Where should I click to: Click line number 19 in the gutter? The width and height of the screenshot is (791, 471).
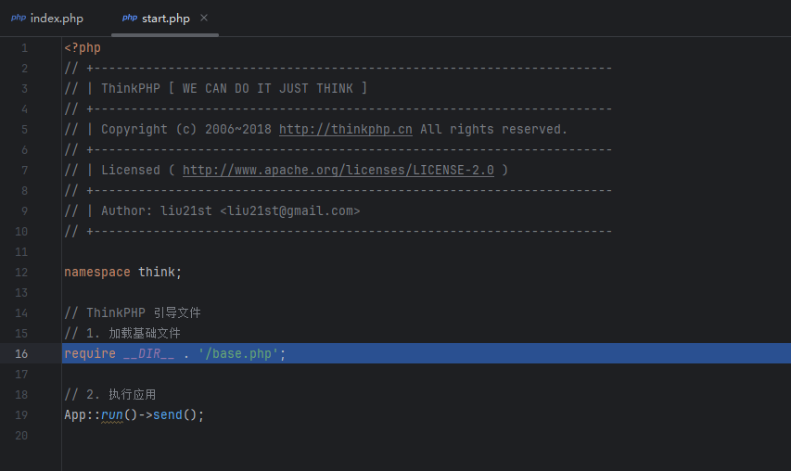[21, 415]
